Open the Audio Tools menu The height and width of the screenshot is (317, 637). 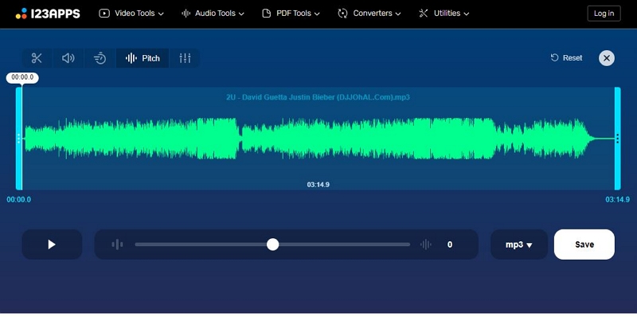point(213,14)
